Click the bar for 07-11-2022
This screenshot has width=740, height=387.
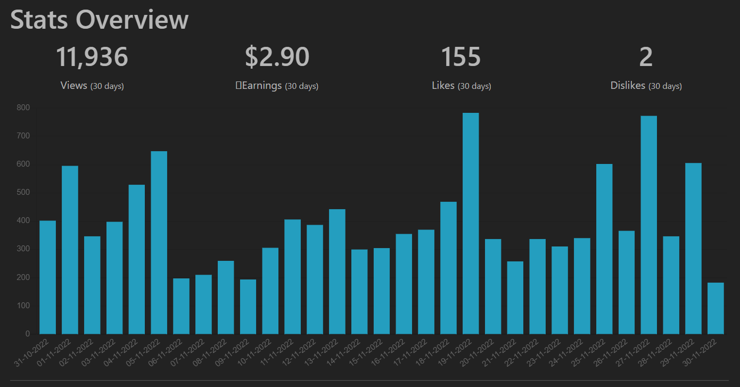[x=204, y=304]
